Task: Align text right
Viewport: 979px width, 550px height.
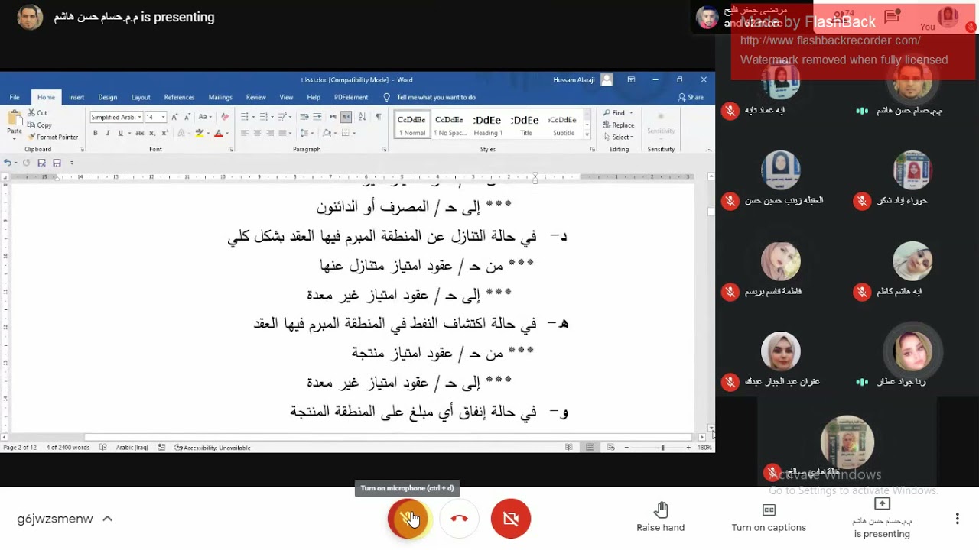Action: [x=270, y=133]
